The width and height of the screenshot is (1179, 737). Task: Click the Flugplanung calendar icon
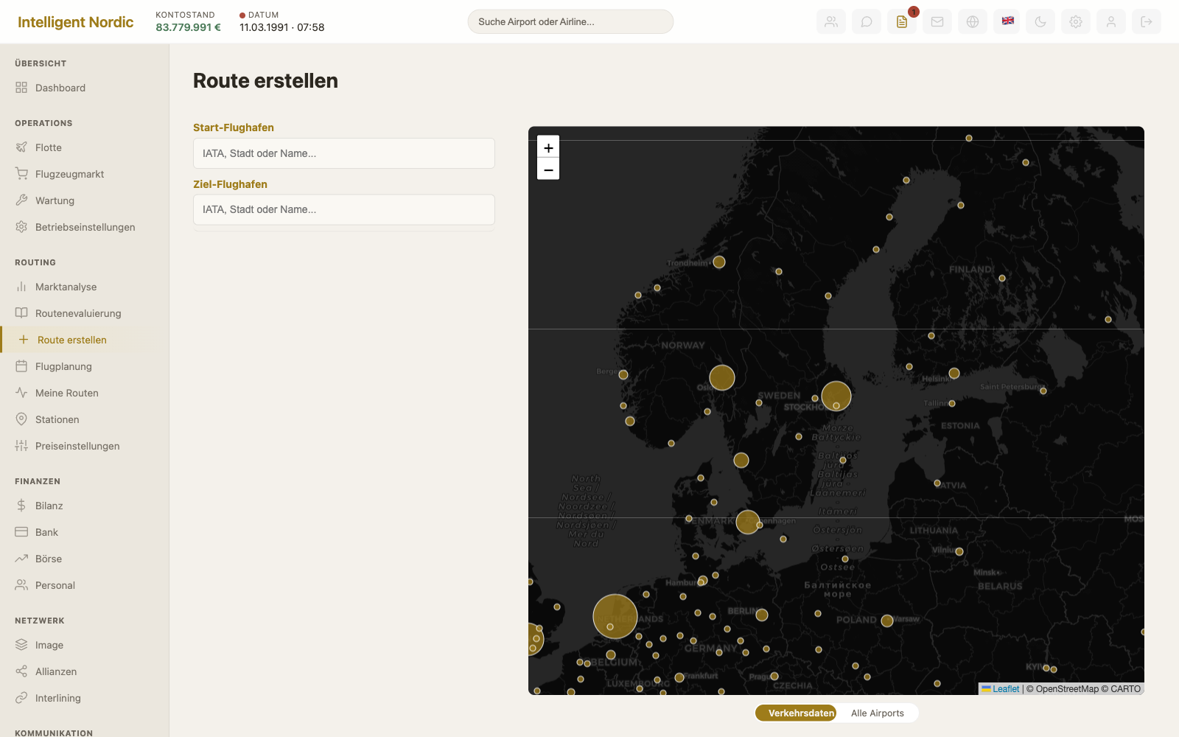pos(21,366)
